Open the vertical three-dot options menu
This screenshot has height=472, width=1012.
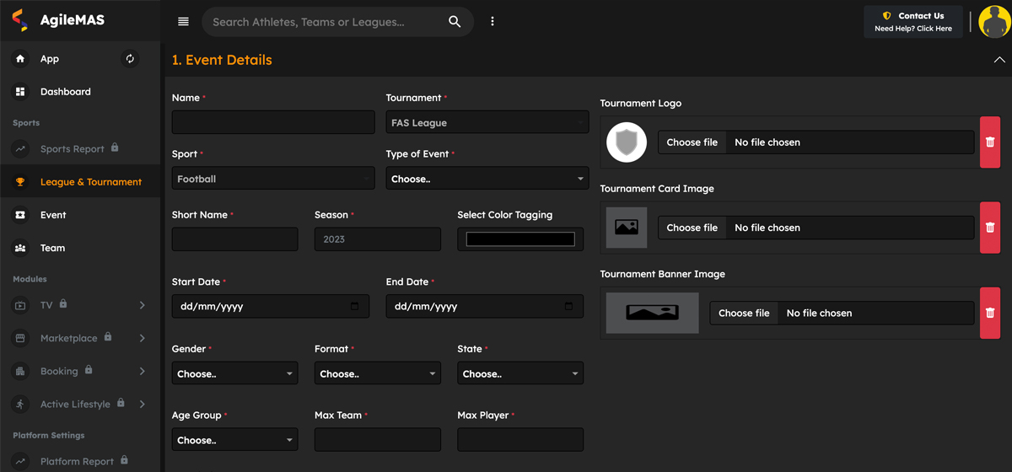[x=493, y=22]
